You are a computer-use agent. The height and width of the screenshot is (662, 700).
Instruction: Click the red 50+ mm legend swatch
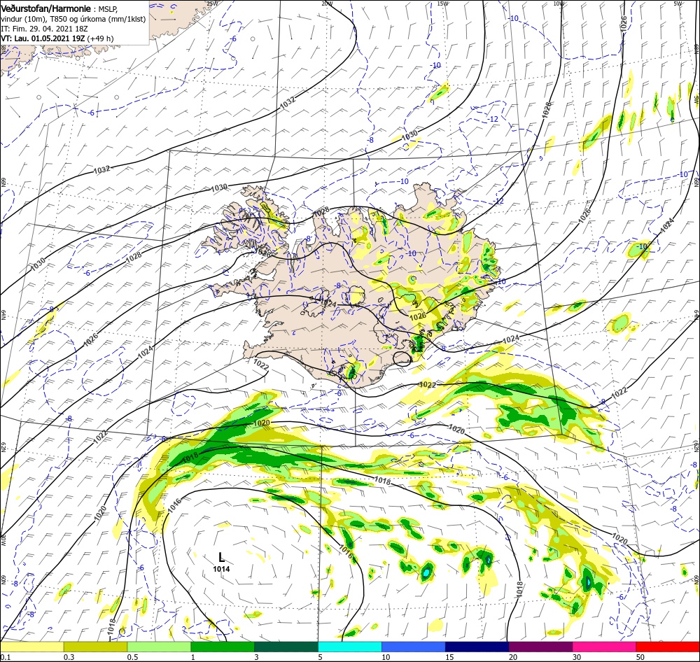(668, 647)
